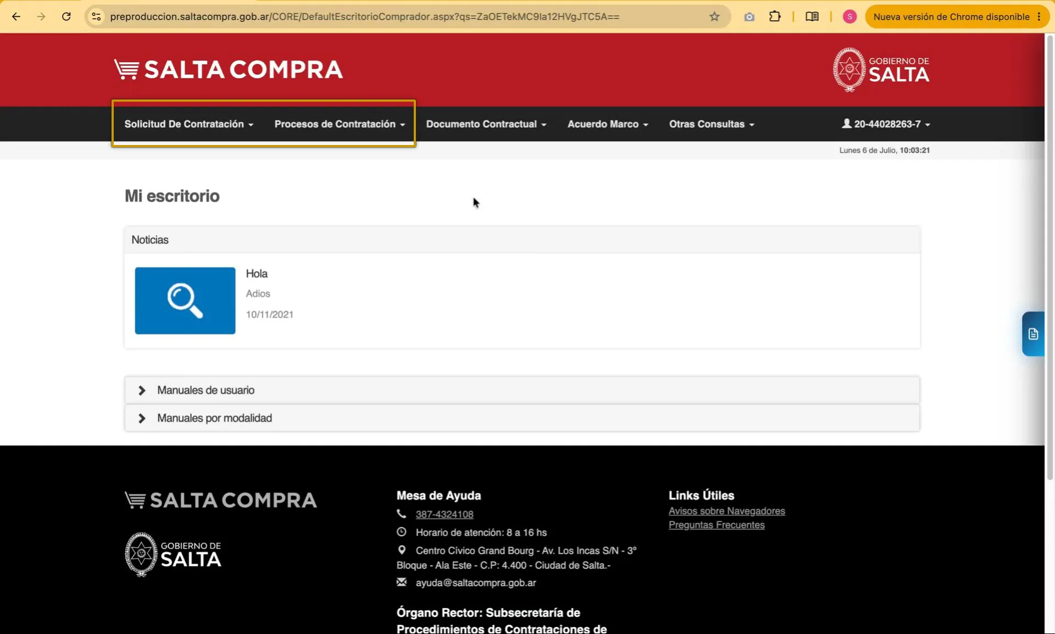1055x634 pixels.
Task: Click the Salta Compra shopping cart logo
Action: 228,69
